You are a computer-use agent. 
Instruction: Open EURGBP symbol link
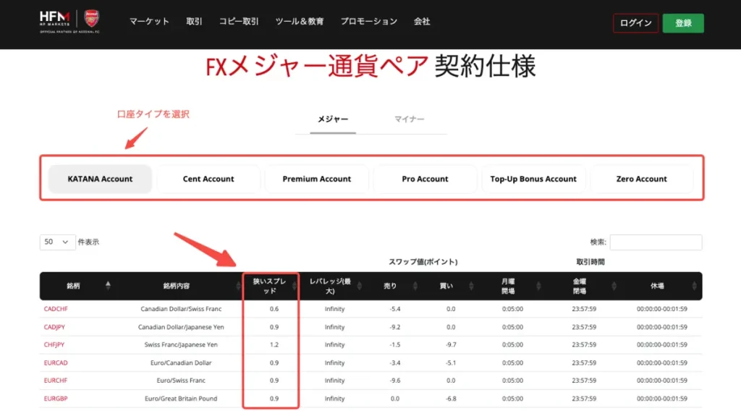click(x=56, y=399)
